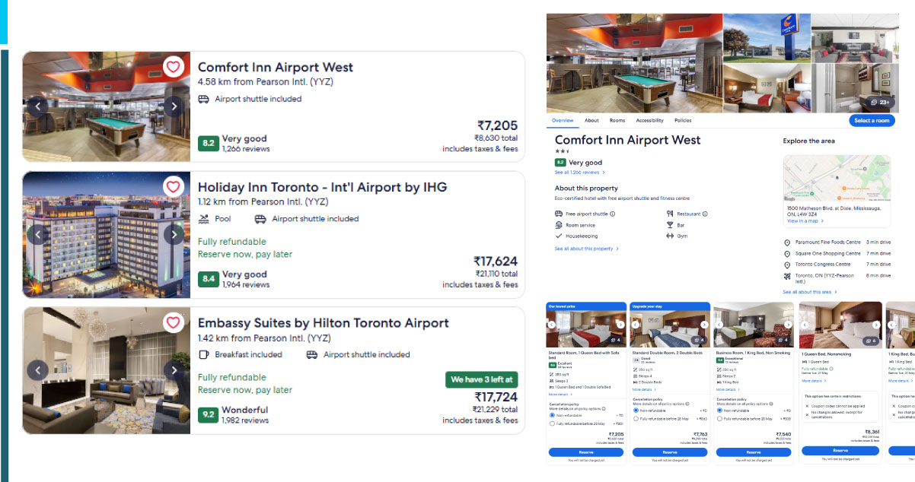Image resolution: width=915 pixels, height=482 pixels.
Task: Click the Select a room button
Action: [x=872, y=120]
